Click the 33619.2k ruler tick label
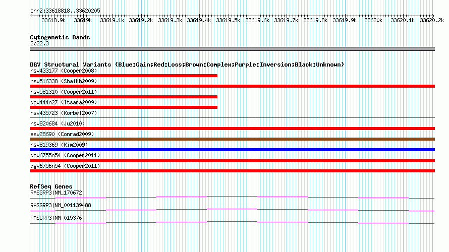449x252 pixels. point(141,20)
